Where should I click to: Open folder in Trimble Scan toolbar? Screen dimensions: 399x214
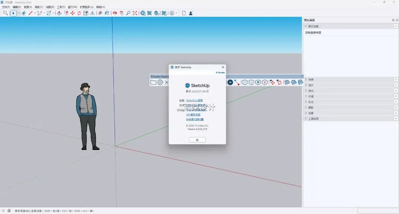(x=153, y=83)
